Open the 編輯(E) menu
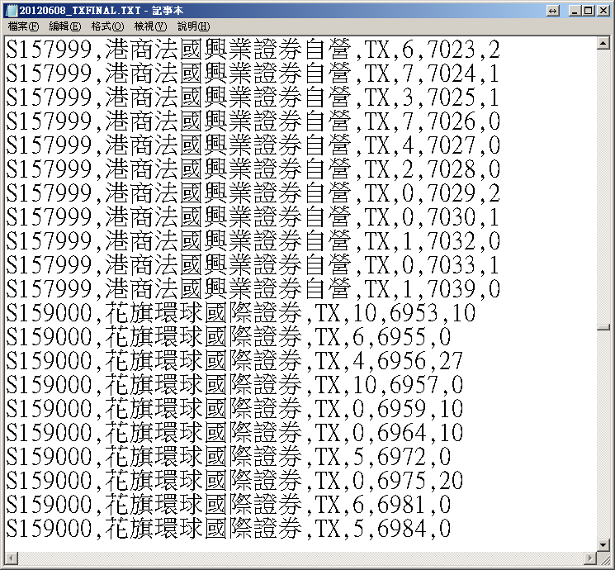 click(65, 26)
